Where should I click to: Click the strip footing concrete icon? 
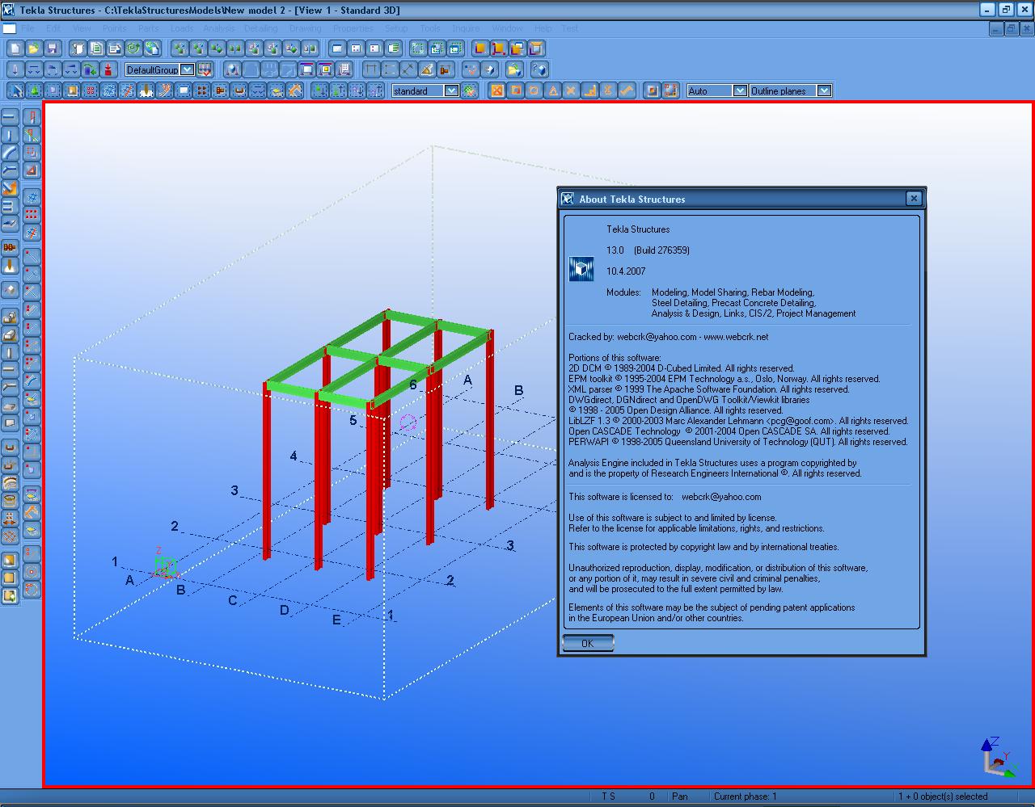[x=9, y=334]
